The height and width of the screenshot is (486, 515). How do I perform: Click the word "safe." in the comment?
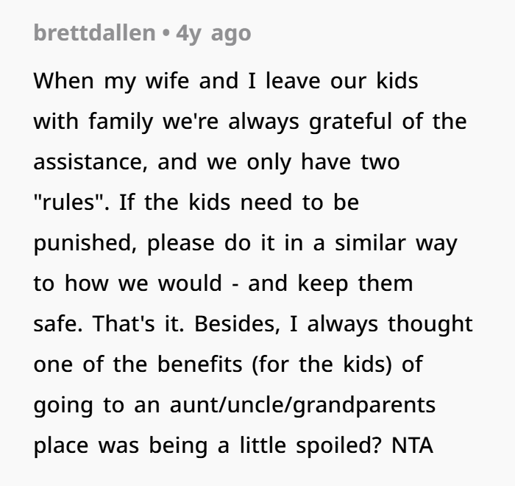click(x=58, y=323)
